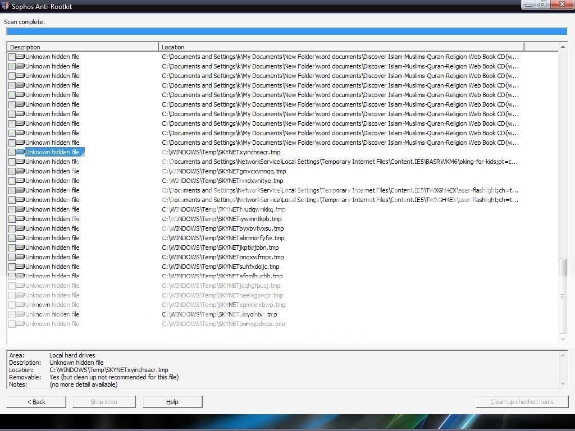Click 'Local hard drives' in details panel
This screenshot has height=431, width=575.
point(72,355)
